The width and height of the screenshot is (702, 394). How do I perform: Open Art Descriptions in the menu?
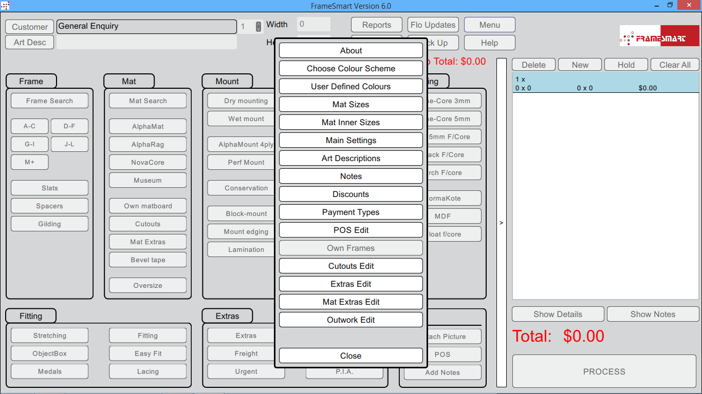[x=351, y=158]
